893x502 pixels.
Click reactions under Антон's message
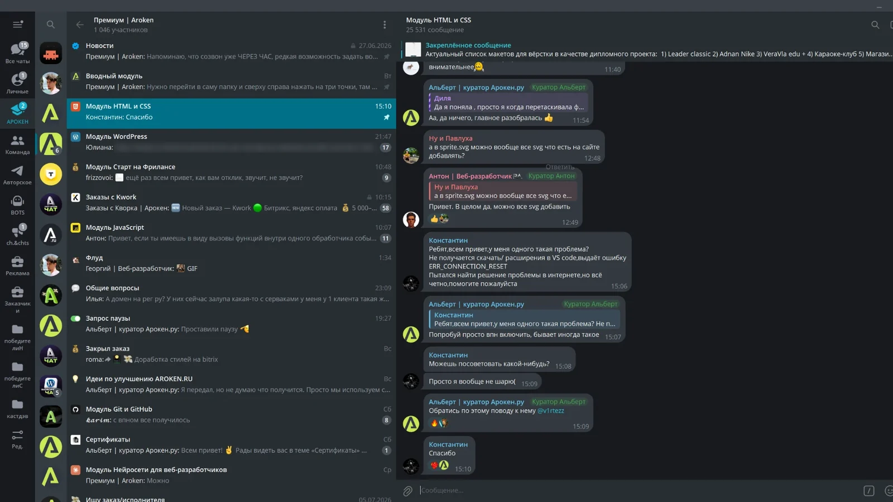(439, 219)
